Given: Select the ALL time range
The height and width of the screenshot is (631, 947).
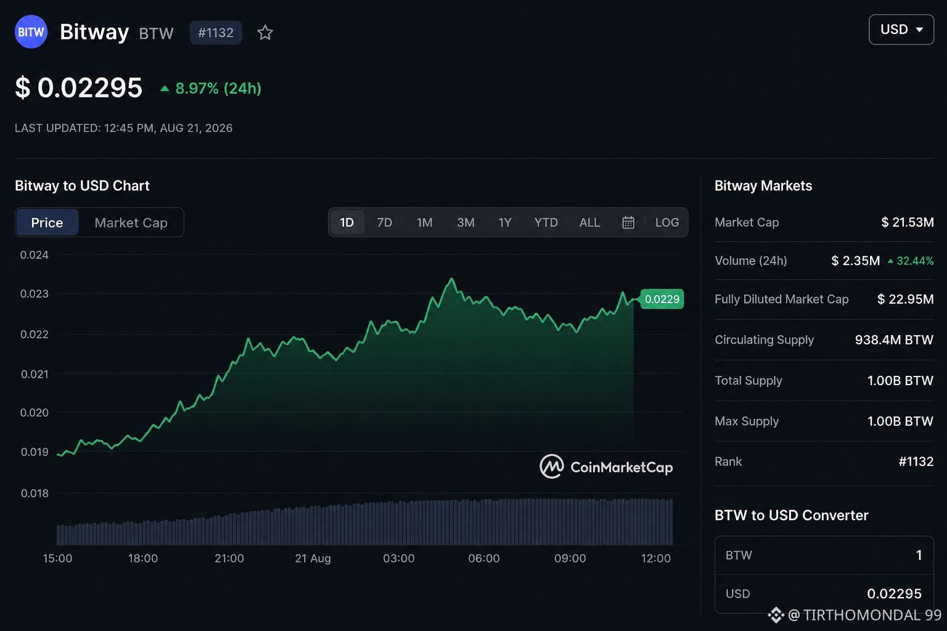Looking at the screenshot, I should [x=590, y=222].
